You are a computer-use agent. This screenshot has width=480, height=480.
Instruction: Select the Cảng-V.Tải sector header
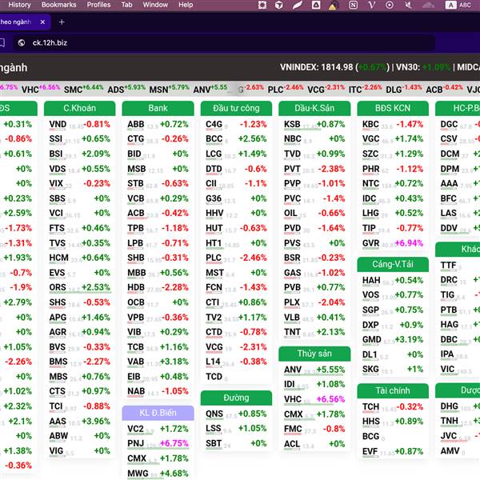(x=393, y=265)
